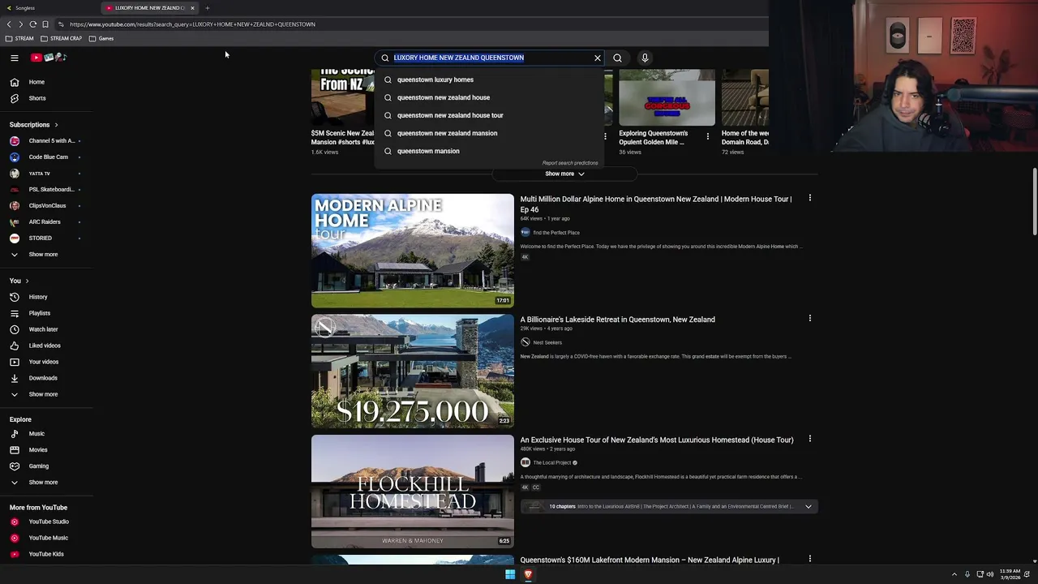This screenshot has height=584, width=1038.
Task: Open options for Multi Million Dollar video
Action: click(x=809, y=198)
